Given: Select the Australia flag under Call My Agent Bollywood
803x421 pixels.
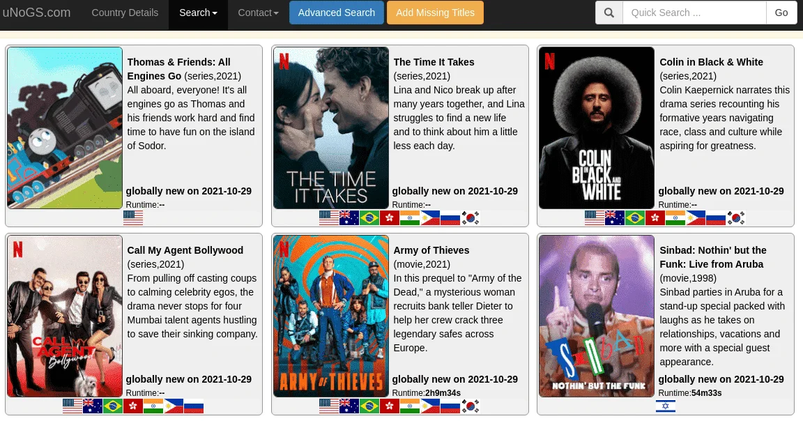Looking at the screenshot, I should 93,406.
